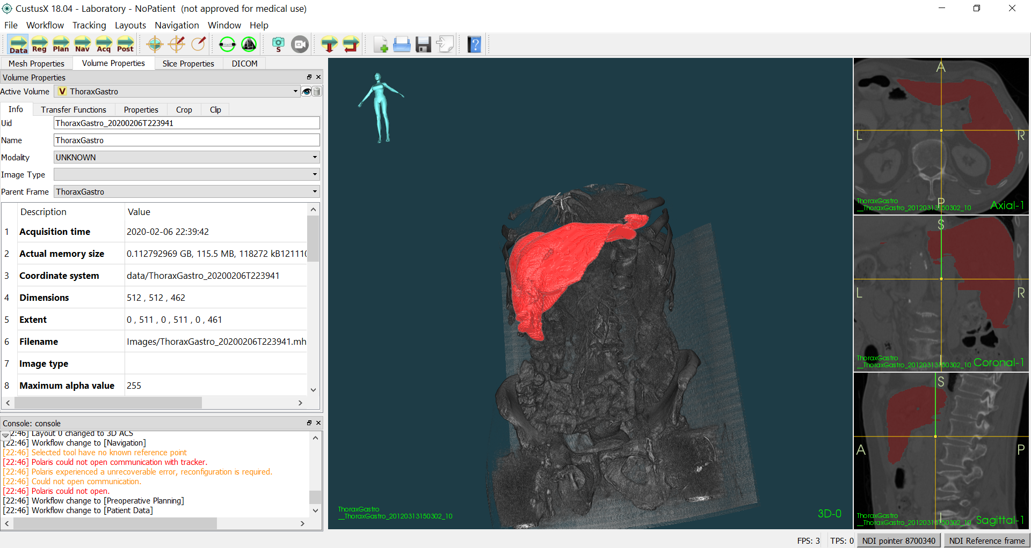
Task: Open the Layouts menu
Action: click(x=130, y=25)
